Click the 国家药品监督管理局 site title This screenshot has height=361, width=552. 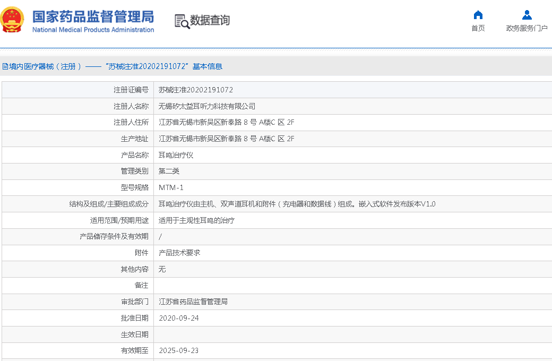pos(93,16)
